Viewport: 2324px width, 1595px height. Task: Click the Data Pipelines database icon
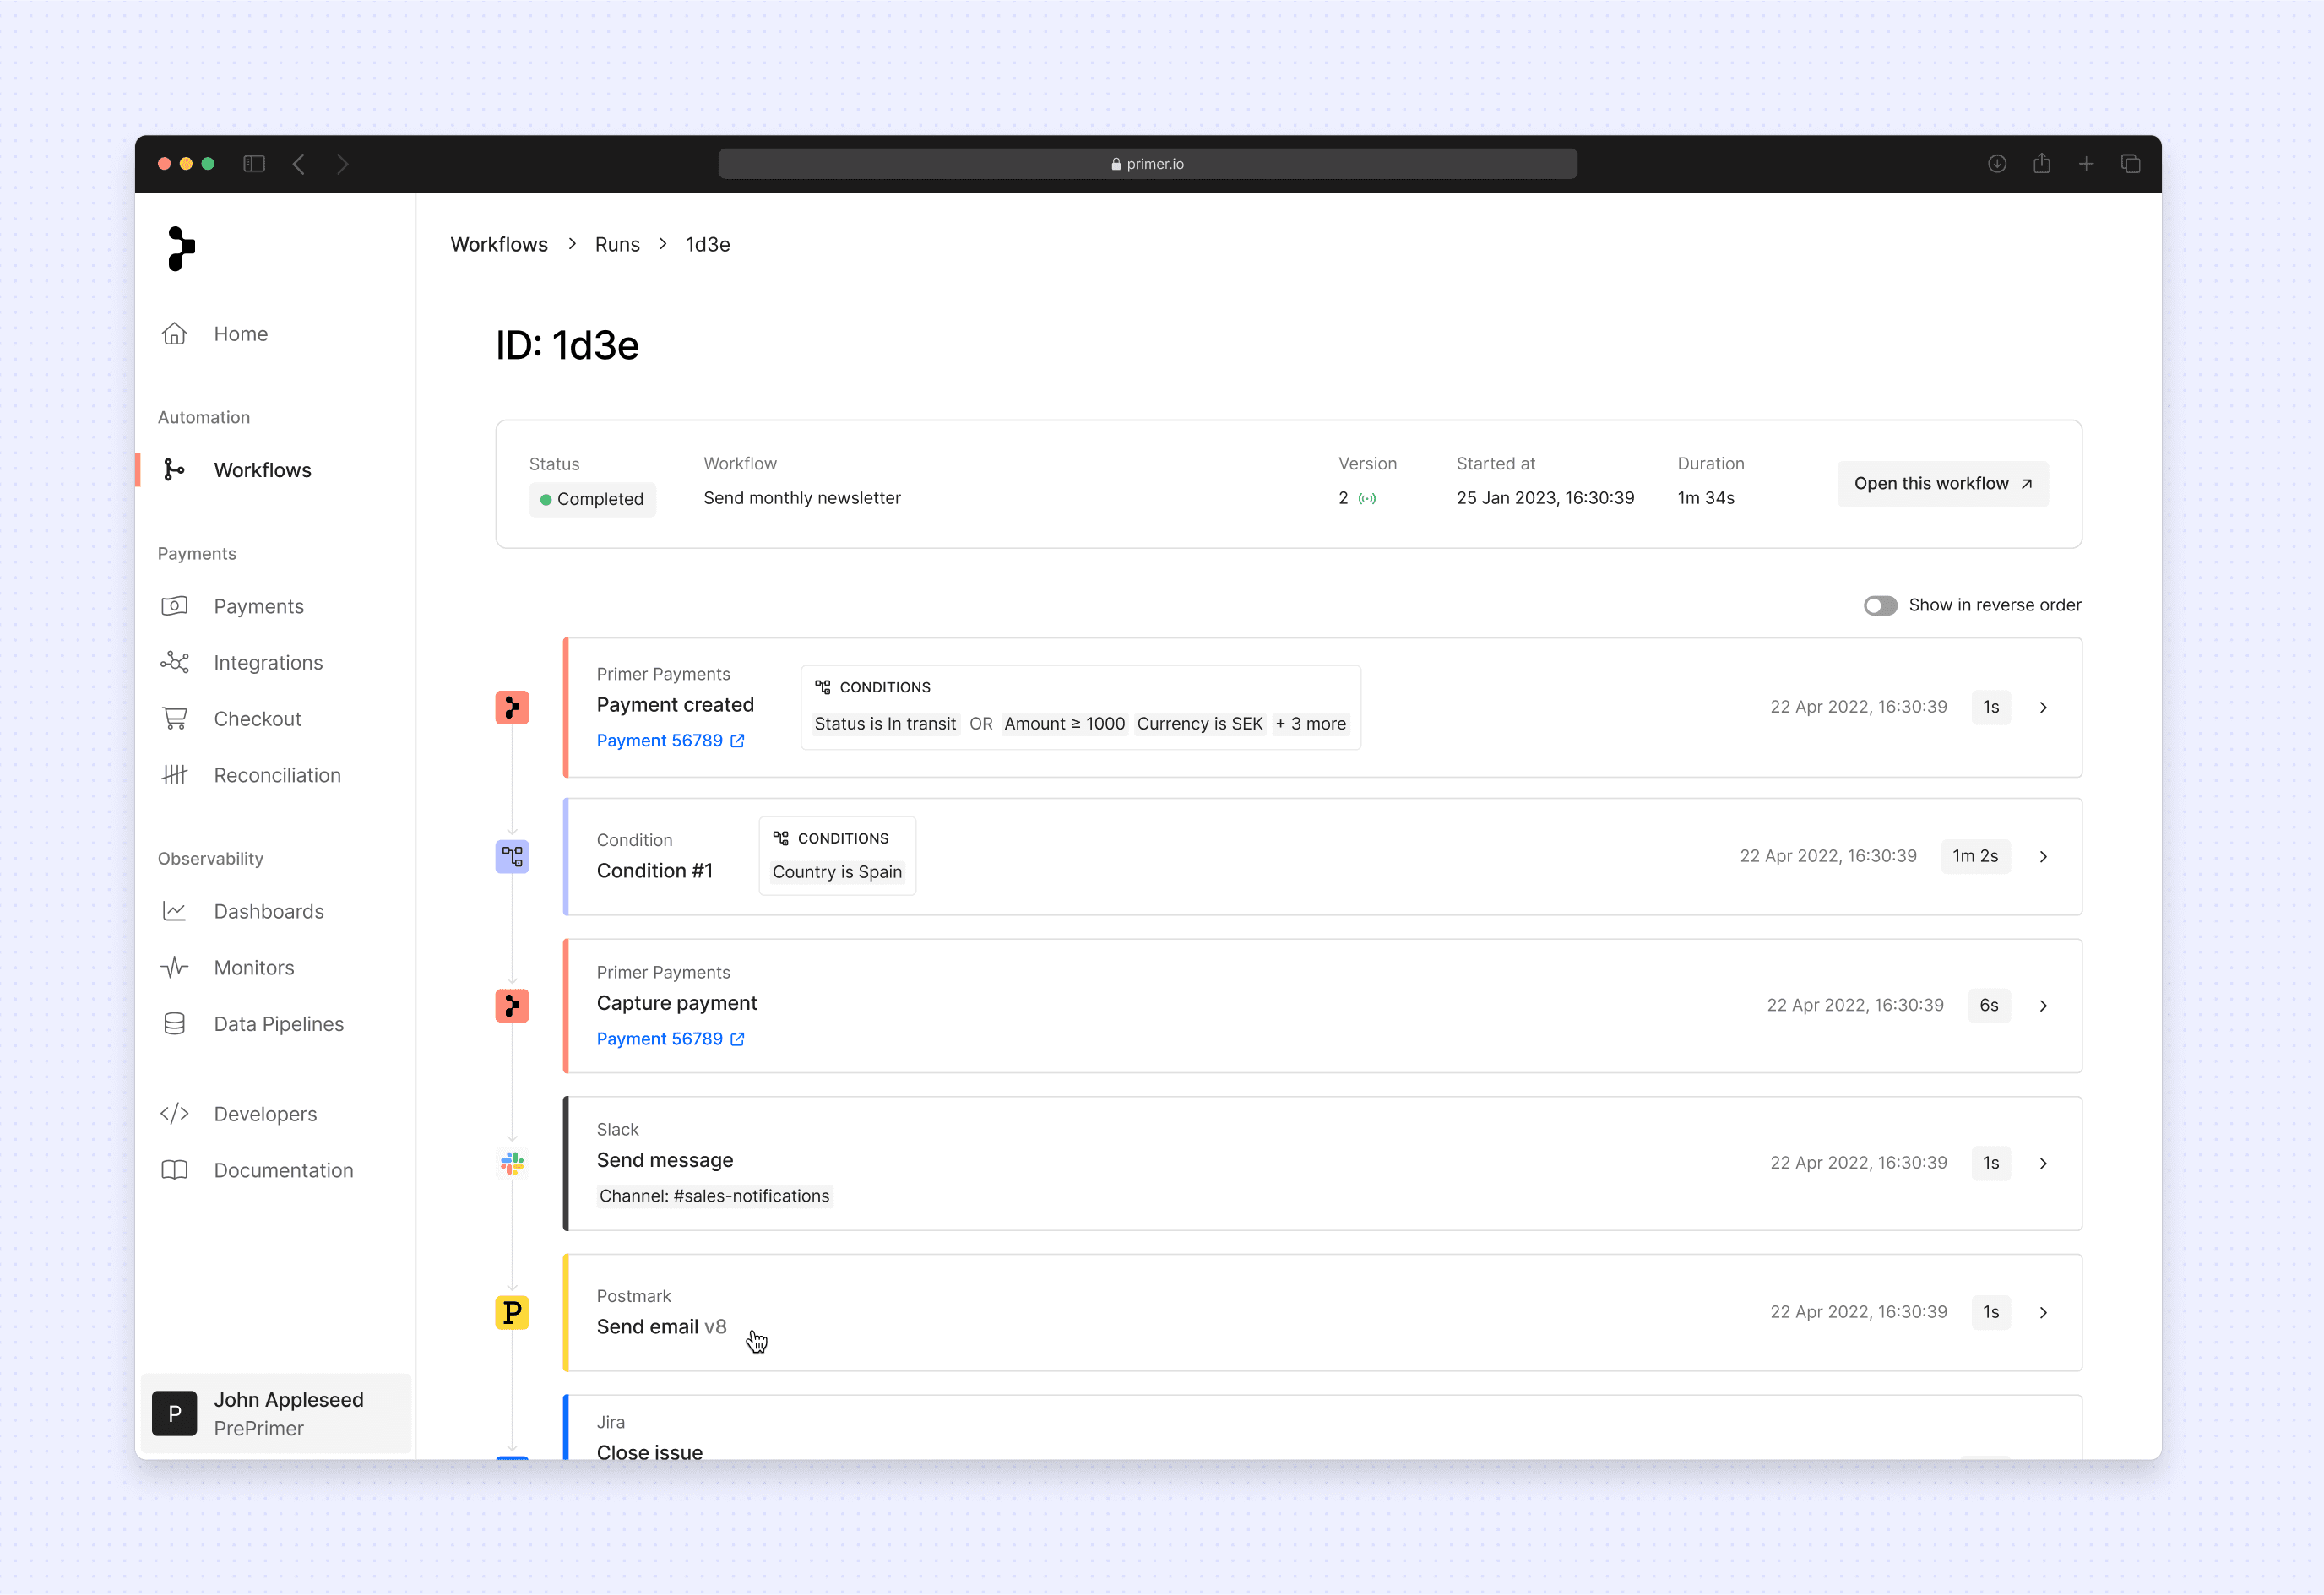pos(174,1024)
